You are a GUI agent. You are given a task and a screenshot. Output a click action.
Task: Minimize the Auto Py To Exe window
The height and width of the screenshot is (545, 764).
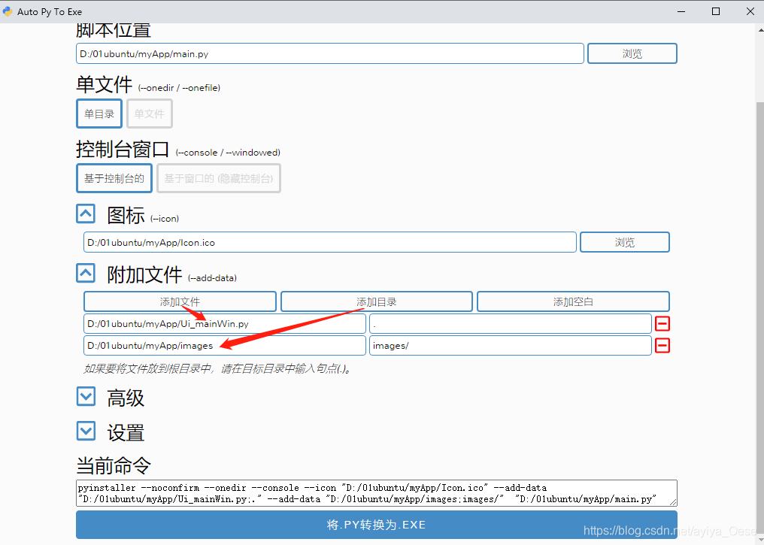[x=681, y=11]
